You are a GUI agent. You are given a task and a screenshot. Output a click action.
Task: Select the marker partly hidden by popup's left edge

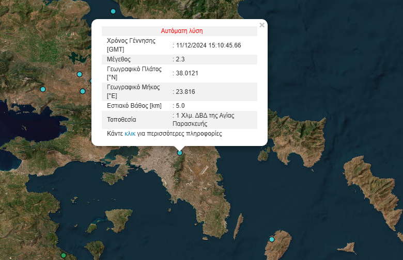[92, 80]
